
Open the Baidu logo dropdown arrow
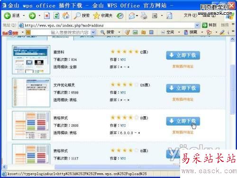(x=23, y=32)
